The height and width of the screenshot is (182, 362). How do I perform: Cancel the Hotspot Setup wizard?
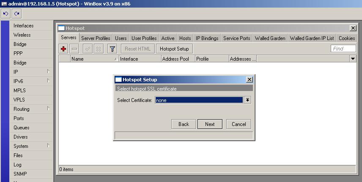tap(239, 124)
